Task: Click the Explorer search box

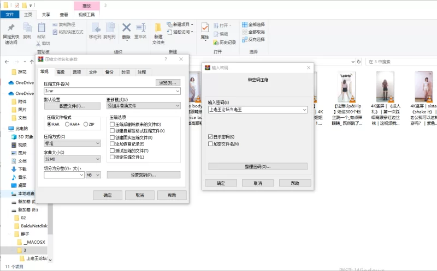Action: coord(401,62)
